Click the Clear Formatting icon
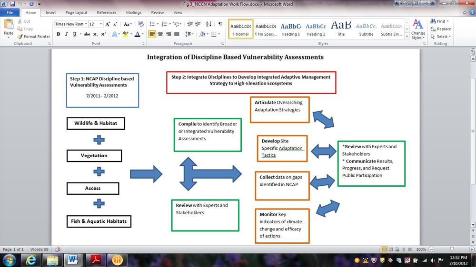 click(141, 24)
